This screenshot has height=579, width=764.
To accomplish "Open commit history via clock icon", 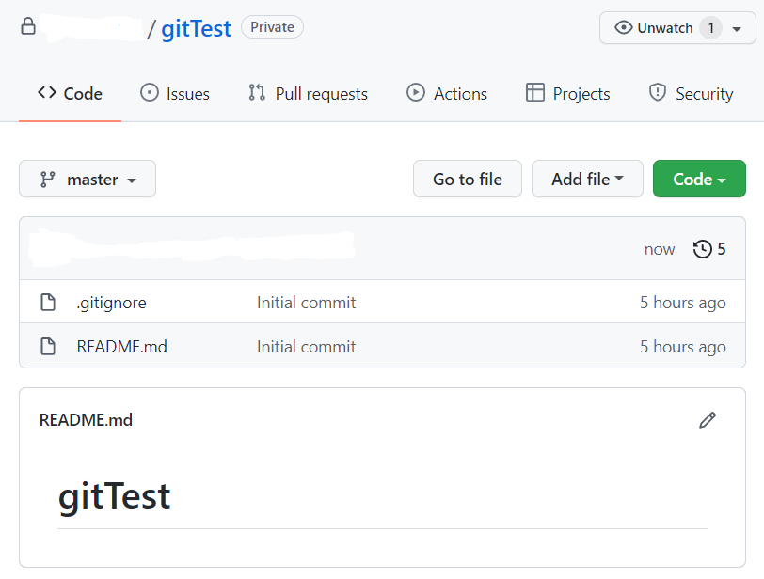I will 703,249.
